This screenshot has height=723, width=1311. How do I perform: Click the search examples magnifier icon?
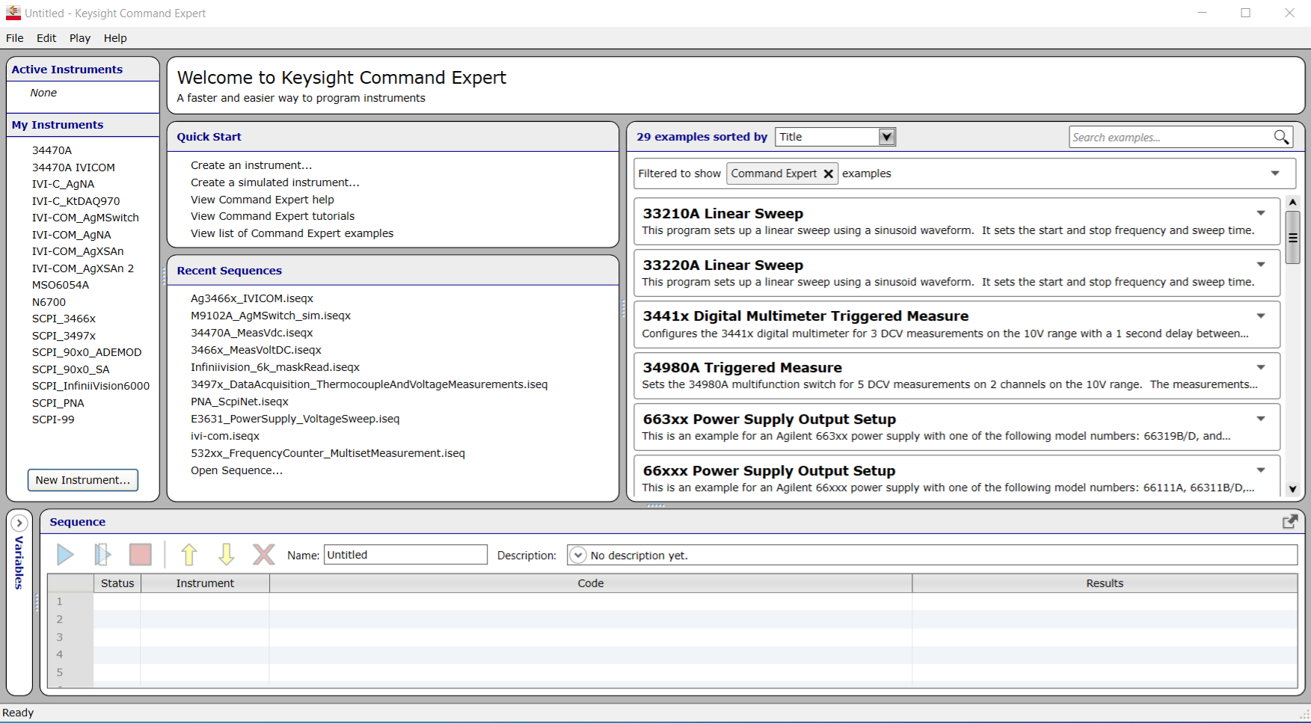pos(1281,137)
